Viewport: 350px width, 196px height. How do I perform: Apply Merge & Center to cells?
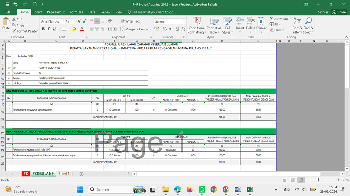coord(136,29)
